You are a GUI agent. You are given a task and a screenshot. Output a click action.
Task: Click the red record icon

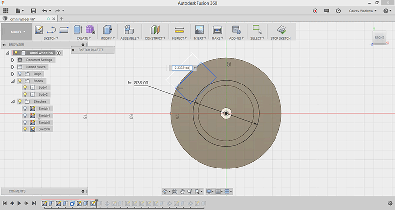click(316, 10)
